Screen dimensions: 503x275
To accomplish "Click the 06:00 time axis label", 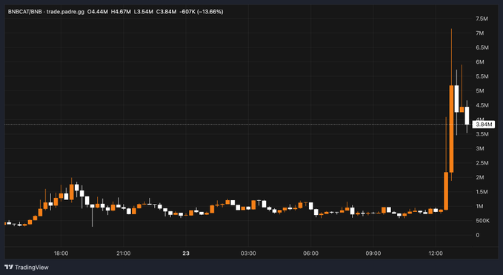I will tap(311, 254).
